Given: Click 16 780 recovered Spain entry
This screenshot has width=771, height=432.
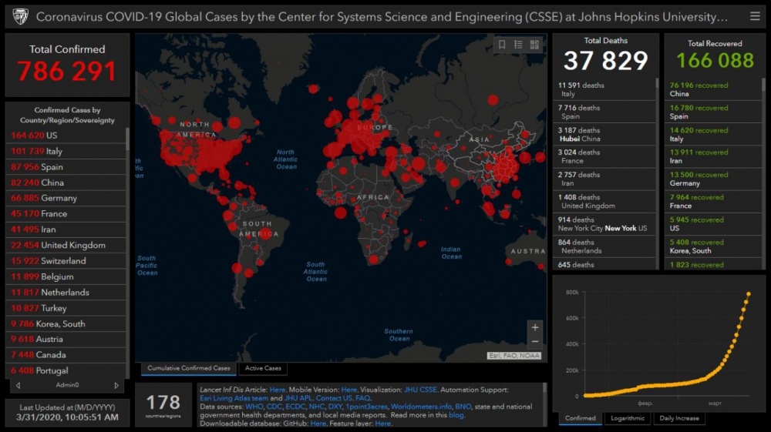Looking at the screenshot, I should point(713,112).
